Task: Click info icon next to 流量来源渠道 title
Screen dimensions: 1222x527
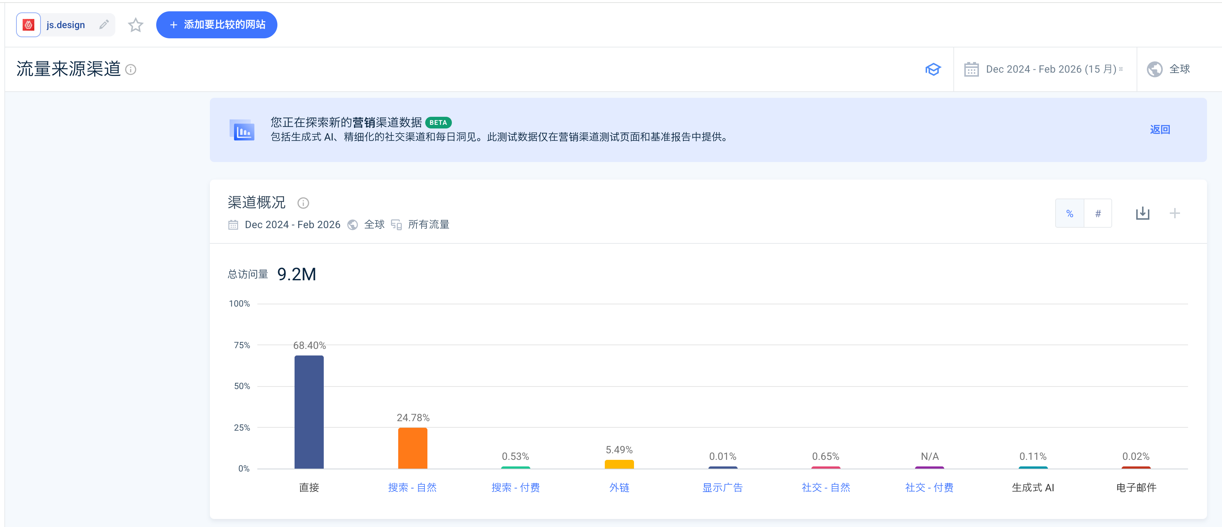Action: 131,70
